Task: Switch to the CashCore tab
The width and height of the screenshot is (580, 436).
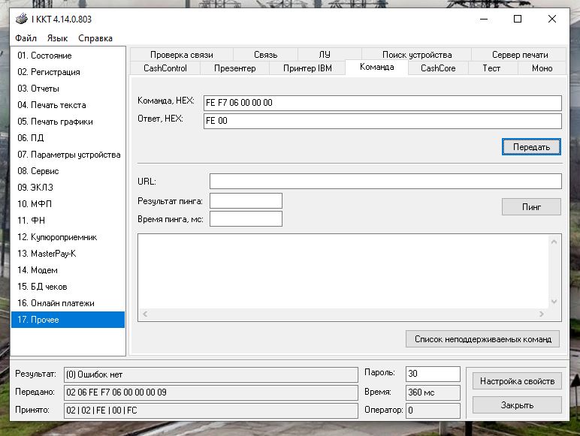Action: (438, 68)
